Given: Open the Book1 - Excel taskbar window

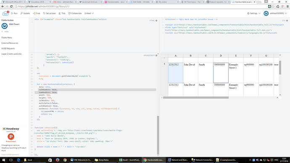Looking at the screenshot, I should pyautogui.click(x=129, y=160).
